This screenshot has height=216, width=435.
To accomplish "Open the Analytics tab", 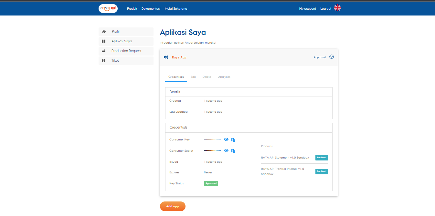I will [224, 77].
